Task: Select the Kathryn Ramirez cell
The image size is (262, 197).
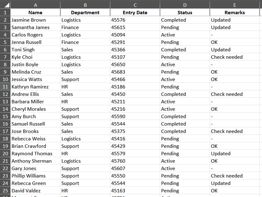Action: 35,87
